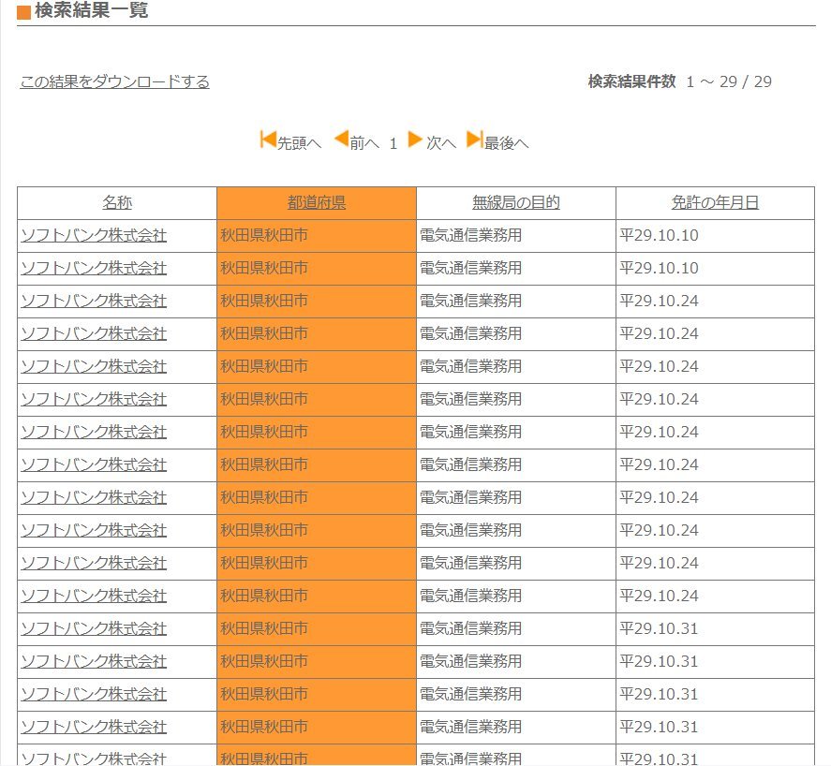Viewport: 831px width, 766px height.
Task: Sort by the 無線局の目的 column header
Action: (x=515, y=202)
